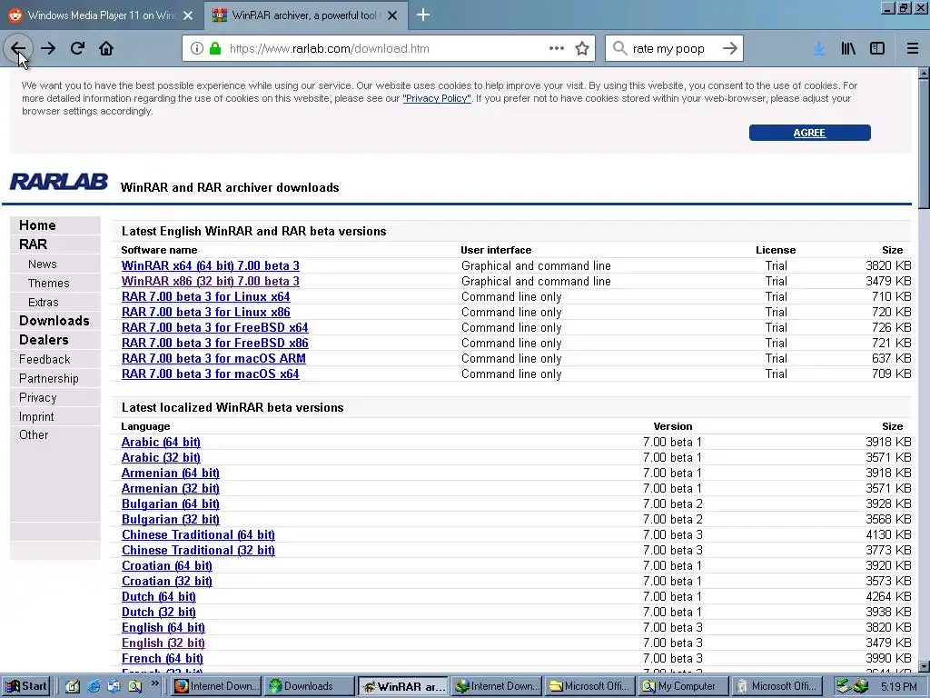
Task: Open Feedback sidebar item
Action: click(x=45, y=359)
